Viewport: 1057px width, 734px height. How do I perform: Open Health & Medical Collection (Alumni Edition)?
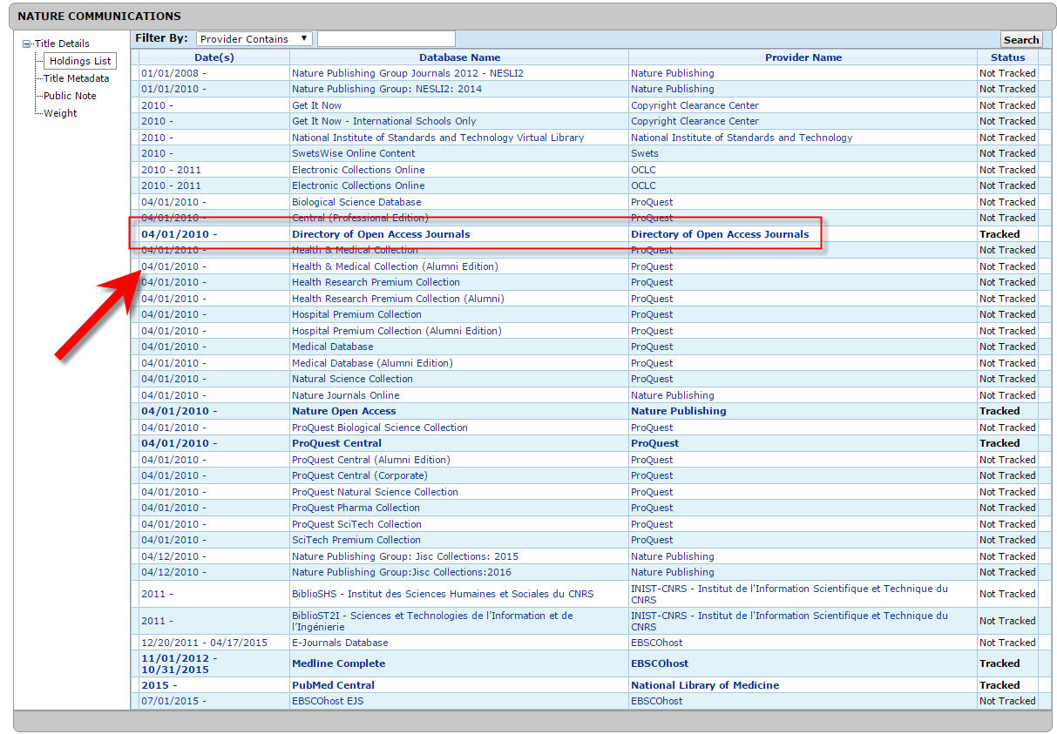395,266
